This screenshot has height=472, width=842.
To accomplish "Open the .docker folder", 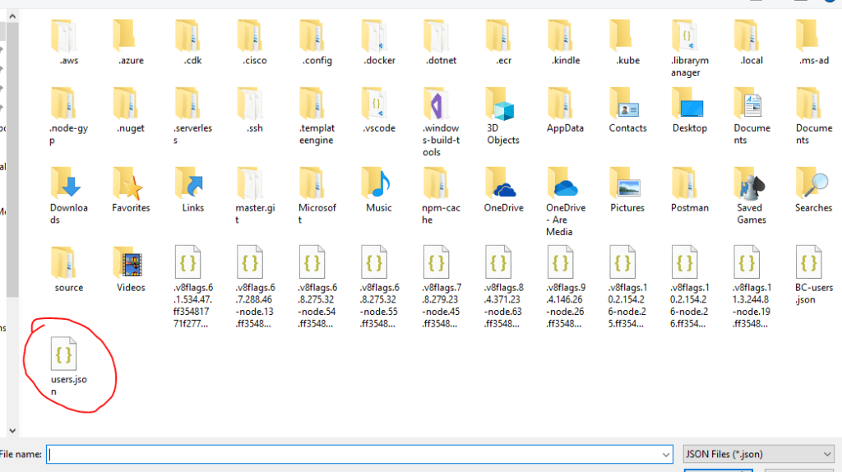I will pos(378,35).
